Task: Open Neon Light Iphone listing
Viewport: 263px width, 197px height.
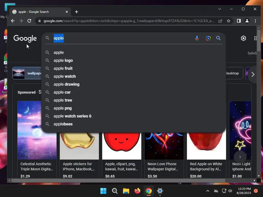Action: [x=240, y=139]
